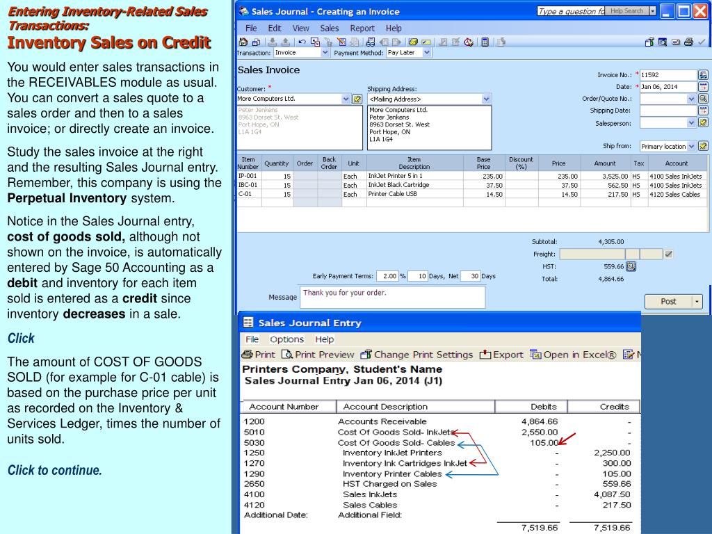Open the calendar icon next to Shipping Date
Viewport: 712px width, 534px height.
pyautogui.click(x=703, y=111)
